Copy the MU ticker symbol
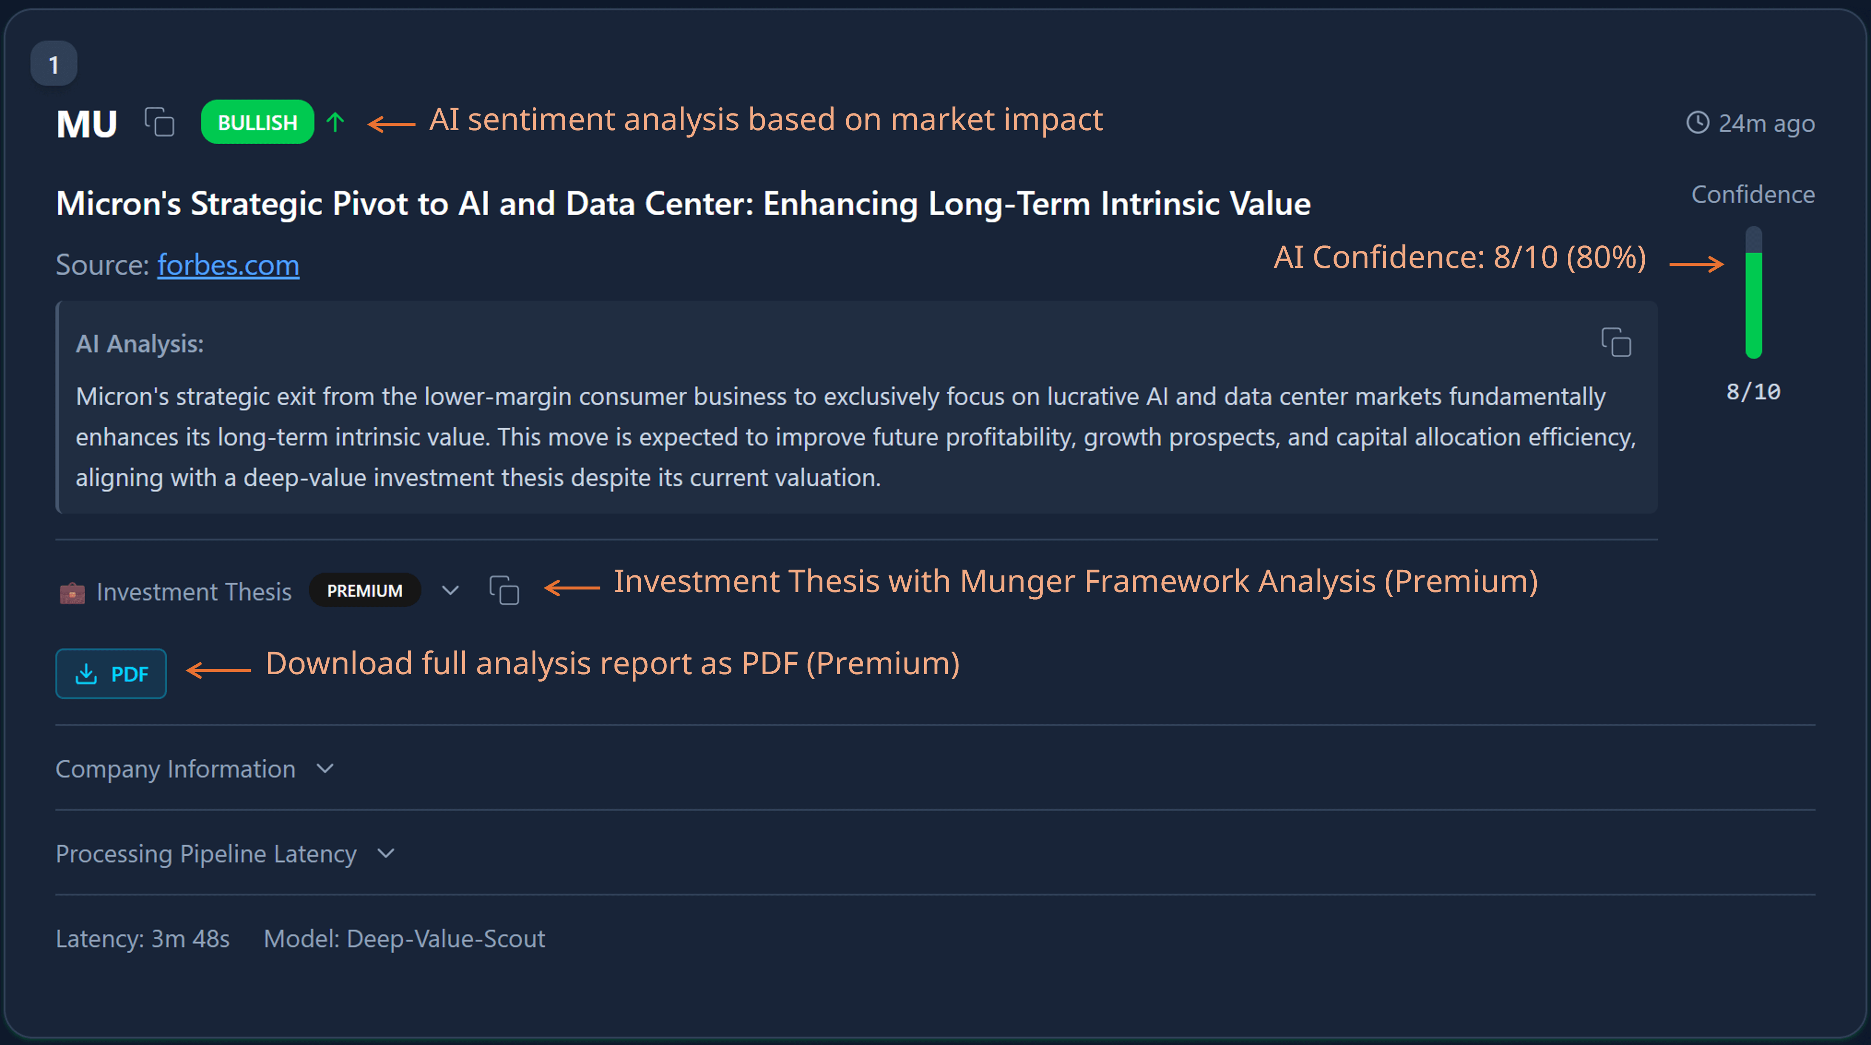This screenshot has height=1045, width=1871. [159, 122]
